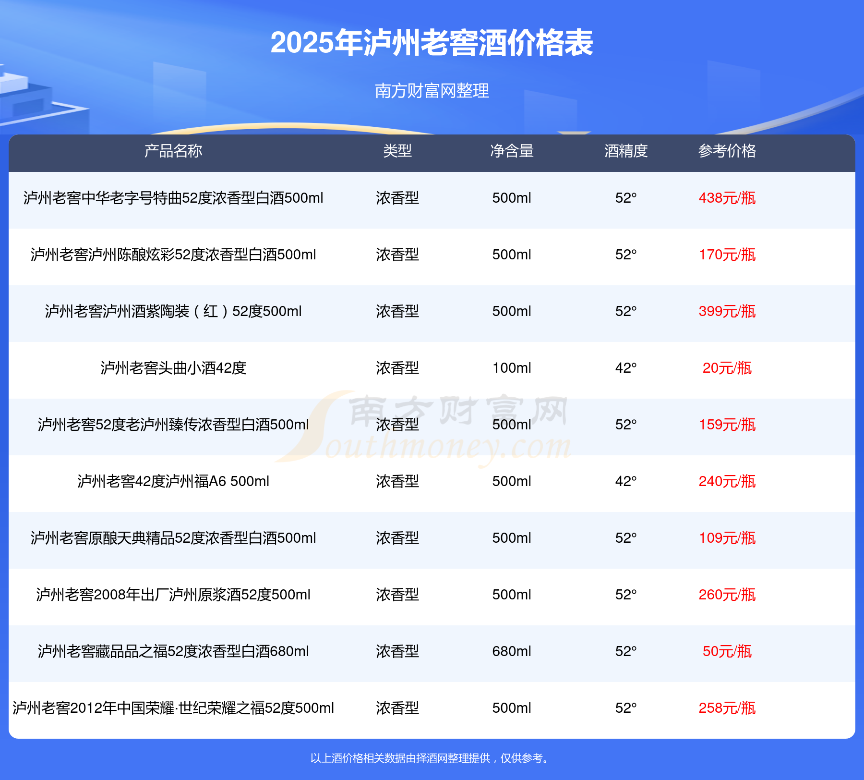Click 52° in the 2008年出厂 row
Screen dimensions: 864x780
(626, 595)
